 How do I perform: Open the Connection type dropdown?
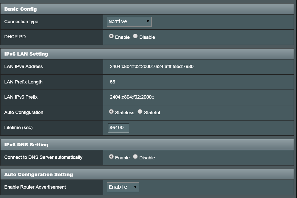point(129,22)
